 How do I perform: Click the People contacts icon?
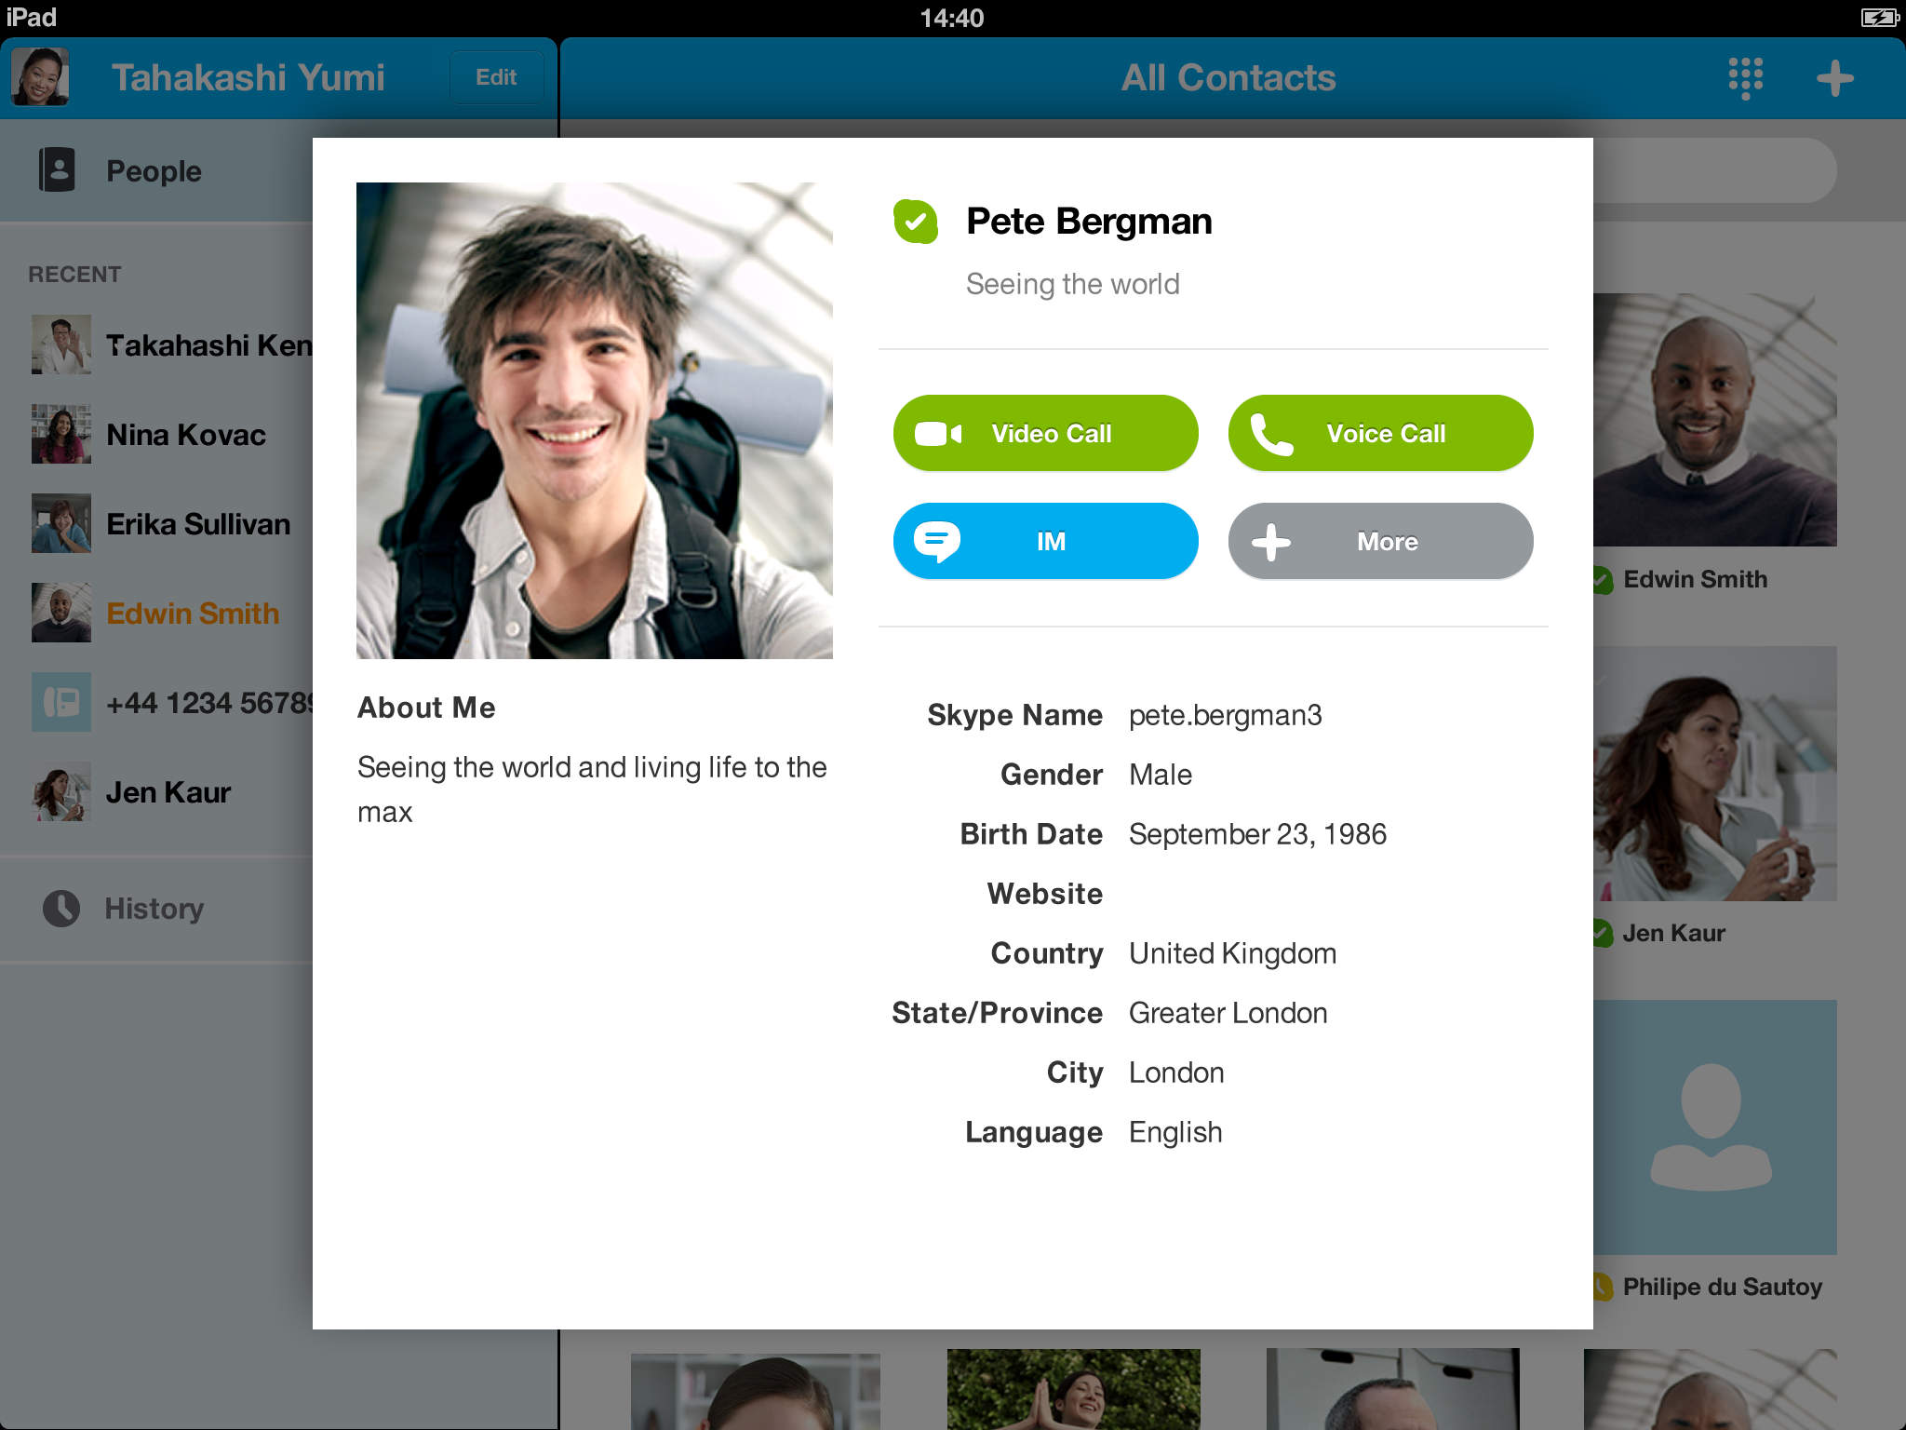click(57, 170)
